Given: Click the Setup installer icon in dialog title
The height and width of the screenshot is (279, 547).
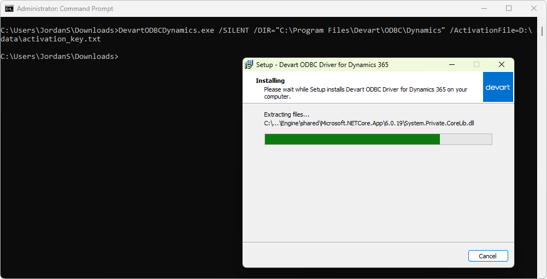Looking at the screenshot, I should 249,64.
